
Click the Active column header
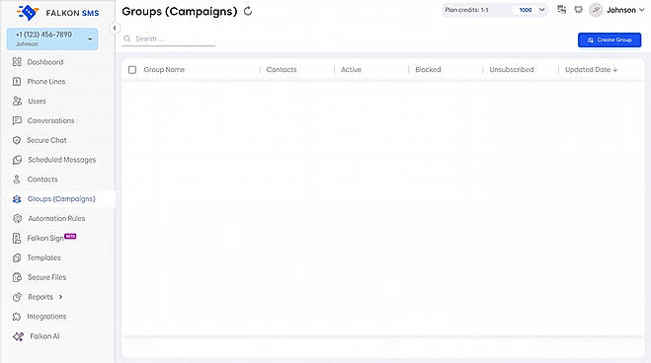point(351,70)
